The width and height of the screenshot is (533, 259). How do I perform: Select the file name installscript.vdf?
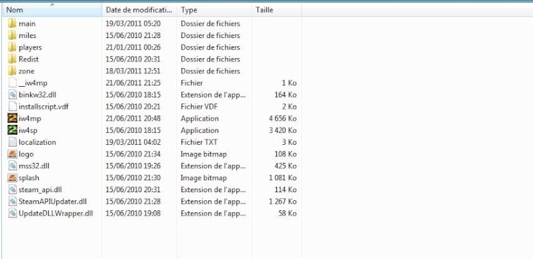44,107
